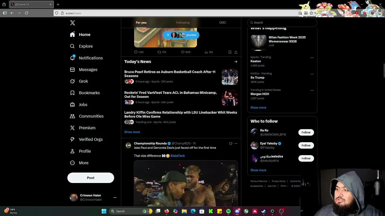The width and height of the screenshot is (385, 216).
Task: Open the Morgan HOH trending topic
Action: coord(260,94)
